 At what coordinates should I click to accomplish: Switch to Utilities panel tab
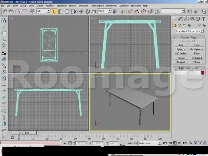204,19
